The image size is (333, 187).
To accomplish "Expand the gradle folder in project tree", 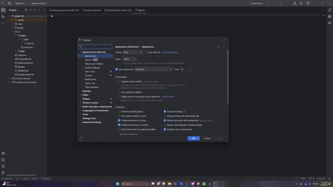I will point(12,28).
